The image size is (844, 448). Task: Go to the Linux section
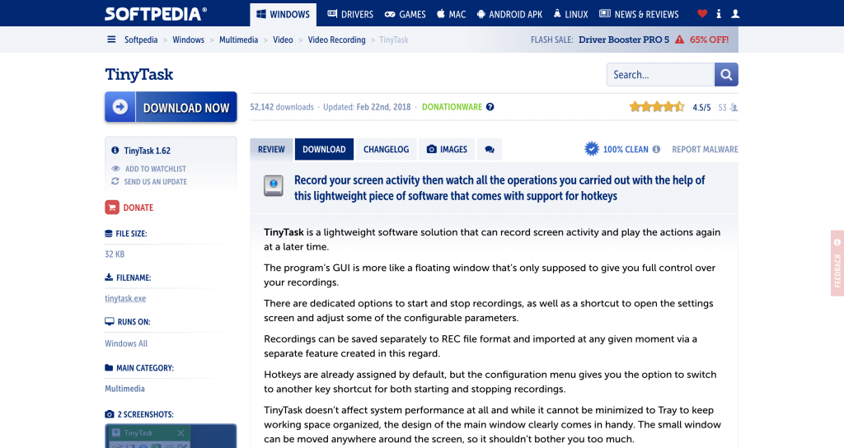pos(570,14)
